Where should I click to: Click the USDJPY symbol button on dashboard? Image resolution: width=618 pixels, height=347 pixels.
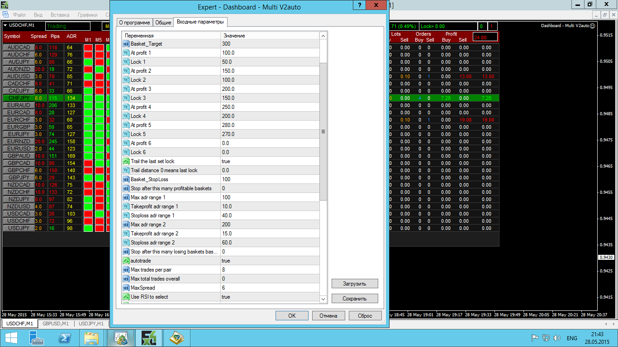[19, 228]
